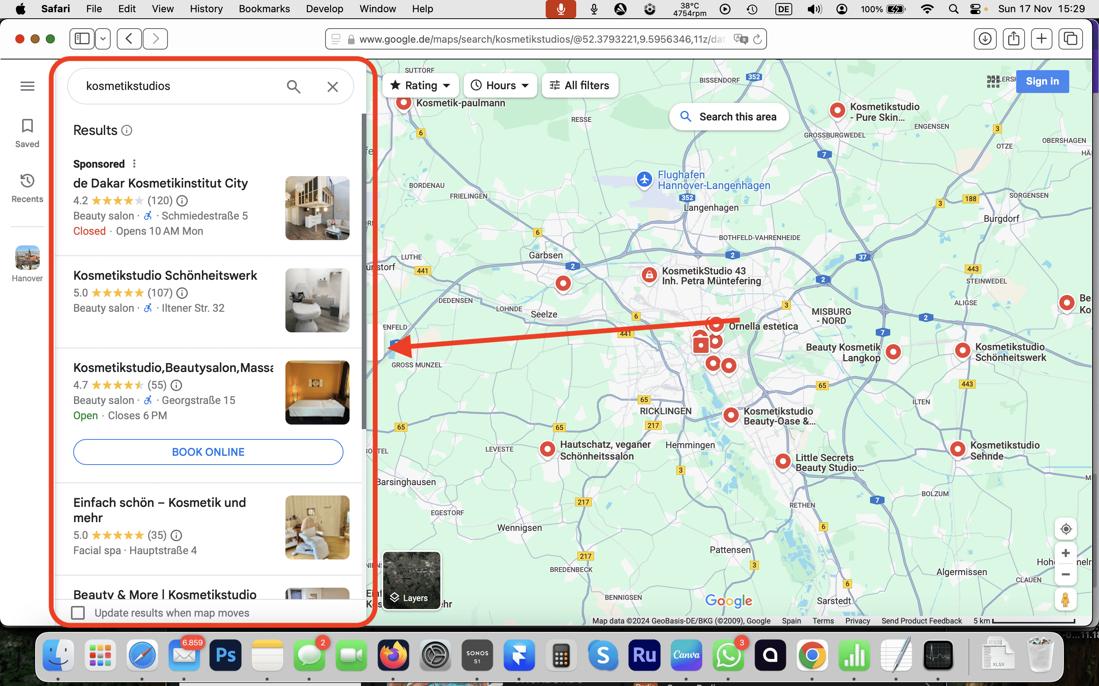Viewport: 1099px width, 686px height.
Task: Open the Rating filter dropdown
Action: coord(420,85)
